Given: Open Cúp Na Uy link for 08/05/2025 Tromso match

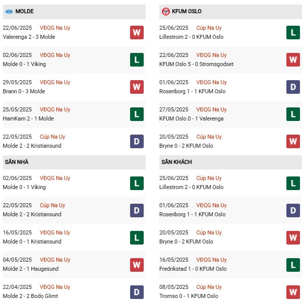Looking at the screenshot, I should pos(209,287).
